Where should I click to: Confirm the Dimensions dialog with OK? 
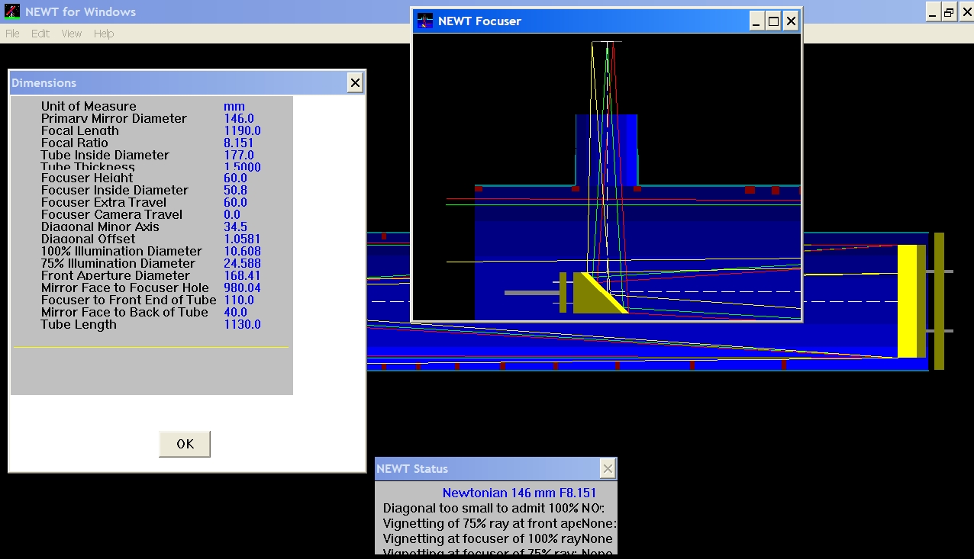pos(185,444)
